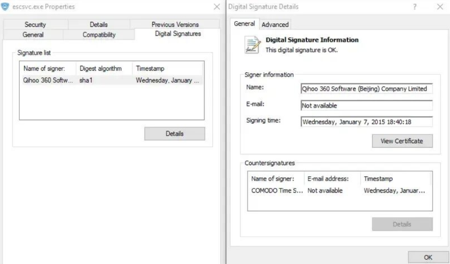Screen dimensions: 450x264
Task: Click the Signing time field
Action: pyautogui.click(x=367, y=122)
